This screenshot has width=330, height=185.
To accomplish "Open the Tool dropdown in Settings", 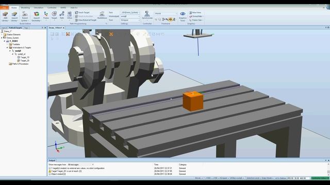I will pyautogui.click(x=130, y=20).
